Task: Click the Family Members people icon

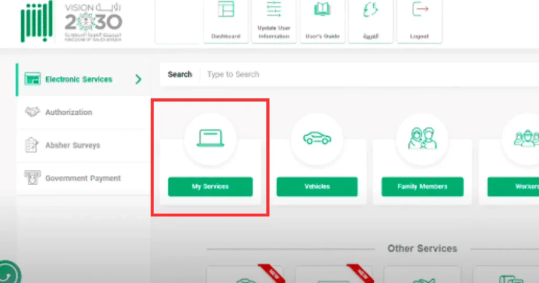Action: [x=423, y=138]
